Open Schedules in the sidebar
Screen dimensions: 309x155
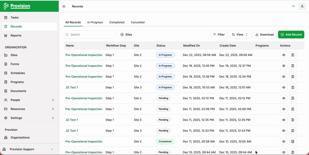click(17, 73)
